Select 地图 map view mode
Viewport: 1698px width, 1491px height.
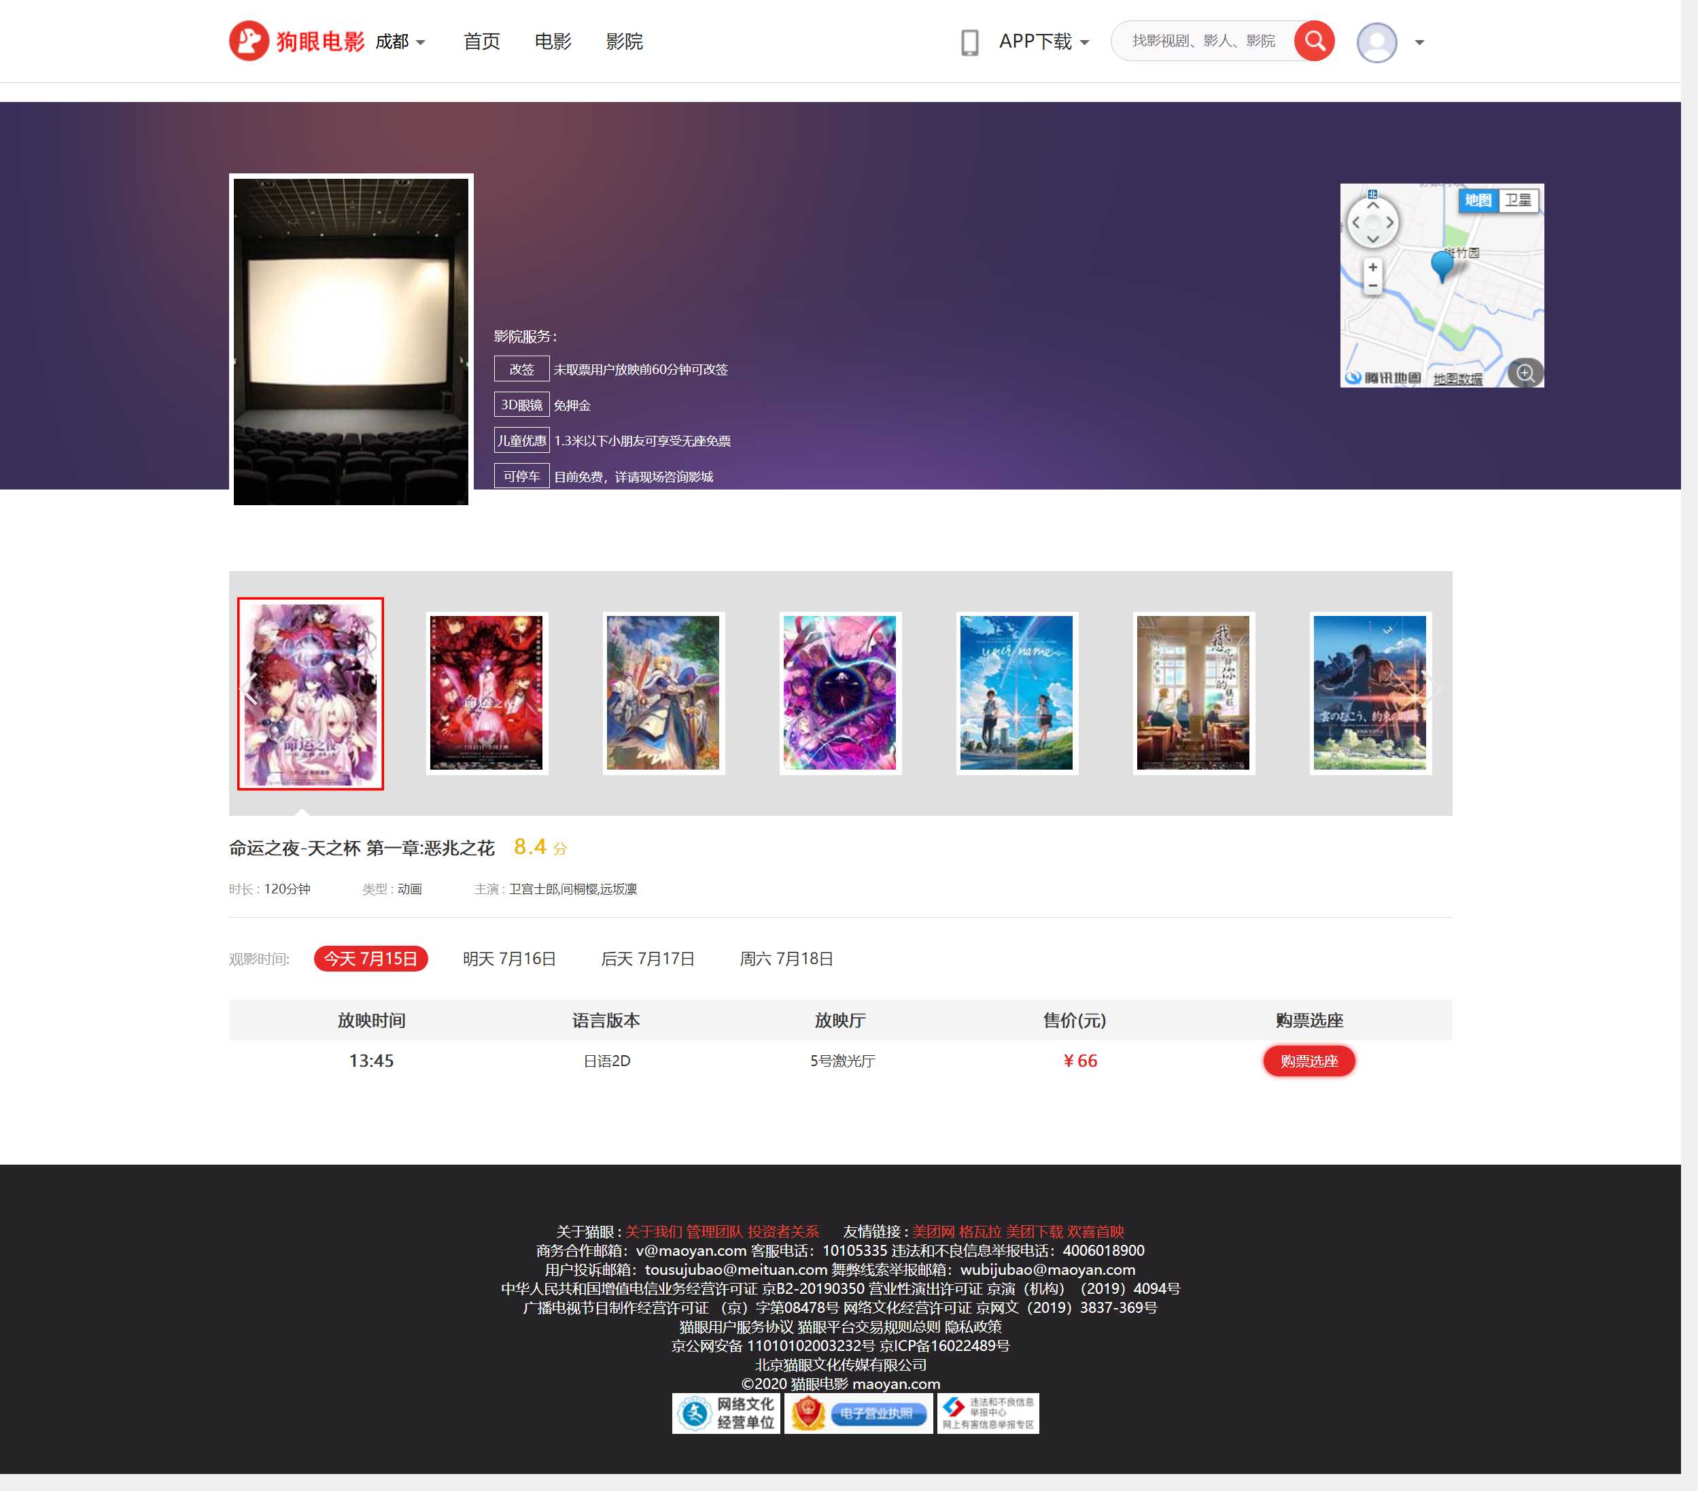click(x=1478, y=201)
